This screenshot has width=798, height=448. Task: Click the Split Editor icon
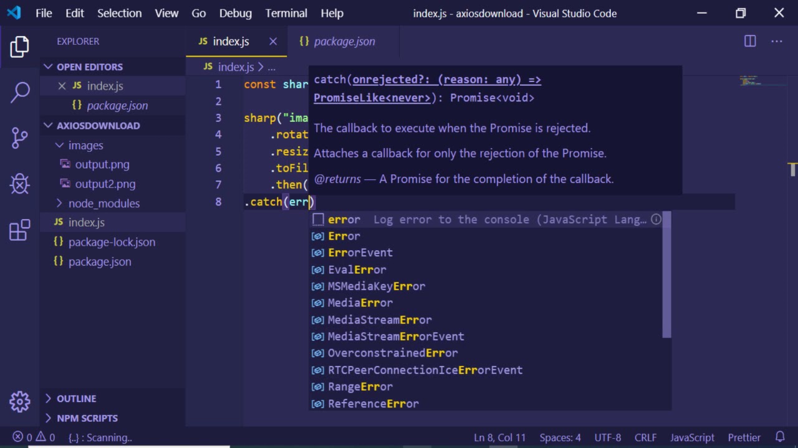pyautogui.click(x=750, y=41)
